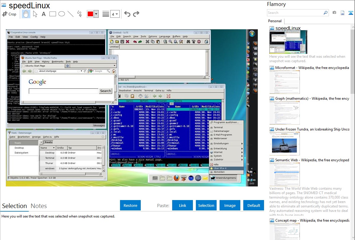The image size is (355, 240).
Task: Click the Flamory search field
Action: 295,13
